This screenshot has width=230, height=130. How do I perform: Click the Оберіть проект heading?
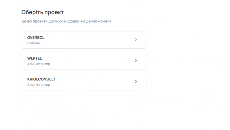pos(43,12)
